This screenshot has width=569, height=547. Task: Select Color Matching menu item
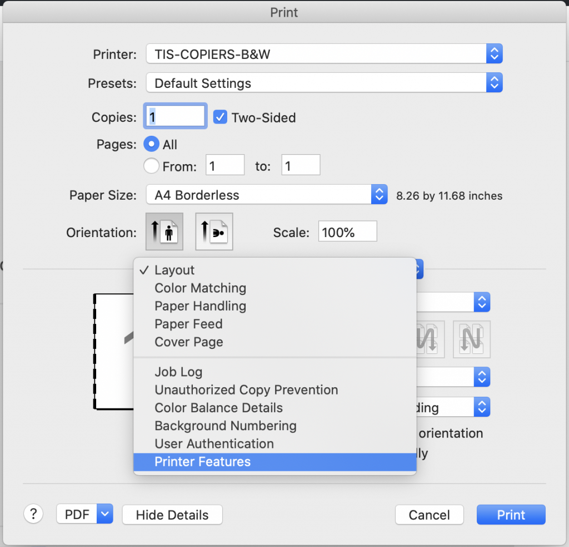(x=200, y=288)
